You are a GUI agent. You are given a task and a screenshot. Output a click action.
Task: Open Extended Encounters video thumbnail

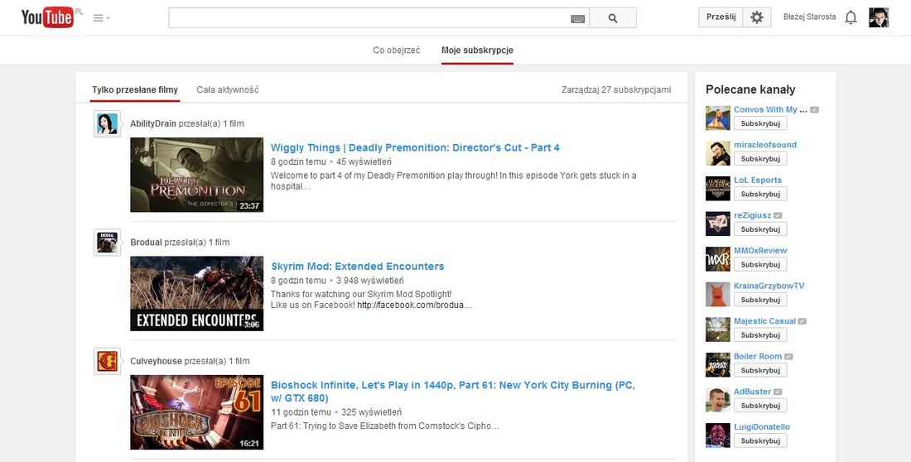(196, 293)
